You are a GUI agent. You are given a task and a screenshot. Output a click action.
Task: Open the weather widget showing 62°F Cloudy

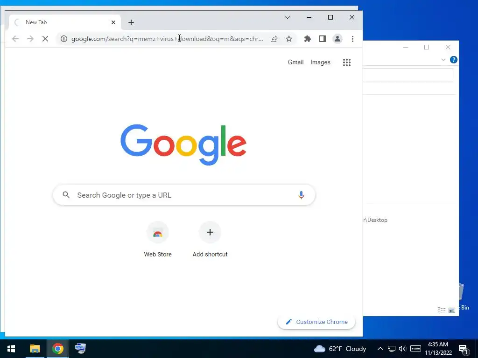click(340, 349)
